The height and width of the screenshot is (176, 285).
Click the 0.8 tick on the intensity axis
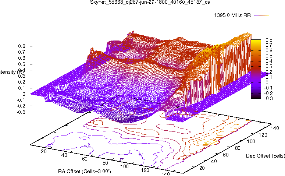22,46
